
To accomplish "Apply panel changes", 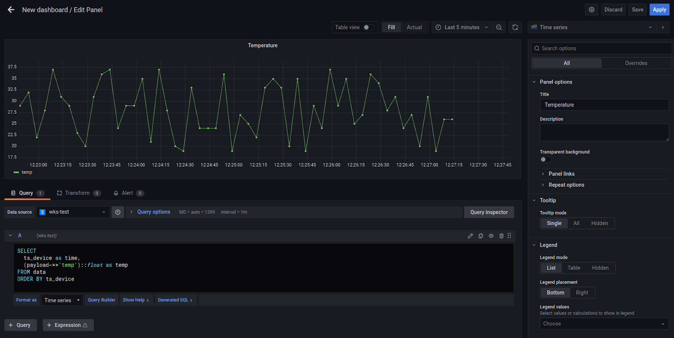I will coord(659,10).
